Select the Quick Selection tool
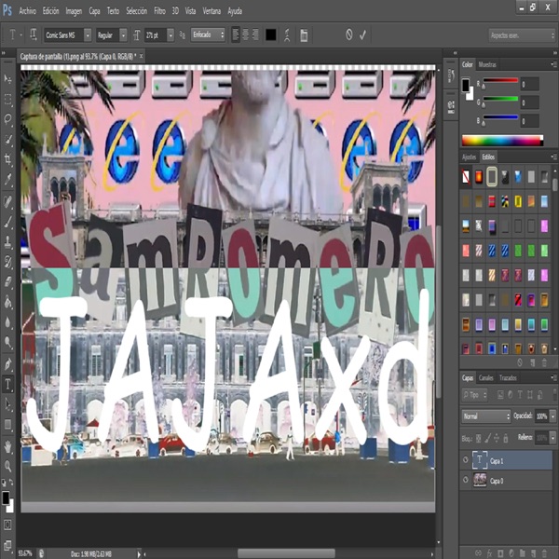This screenshot has width=559, height=559. pyautogui.click(x=7, y=139)
